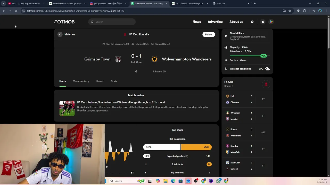Click the FotMob logo
The width and height of the screenshot is (330, 185).
click(64, 22)
